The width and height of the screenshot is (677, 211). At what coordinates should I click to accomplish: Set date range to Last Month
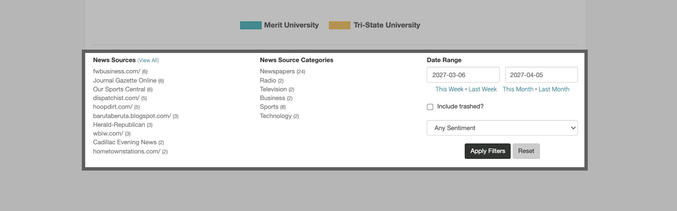point(554,89)
